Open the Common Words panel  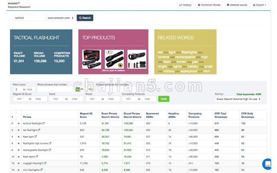[x=209, y=5]
